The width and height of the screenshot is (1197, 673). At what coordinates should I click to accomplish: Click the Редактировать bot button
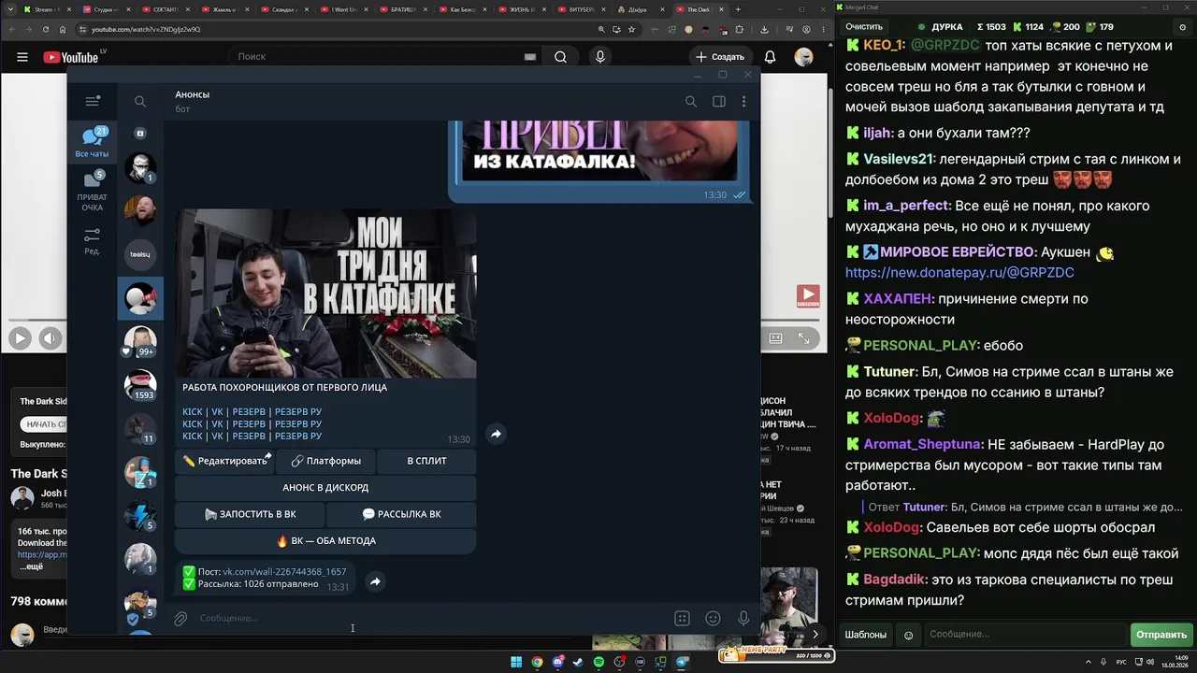tap(224, 461)
